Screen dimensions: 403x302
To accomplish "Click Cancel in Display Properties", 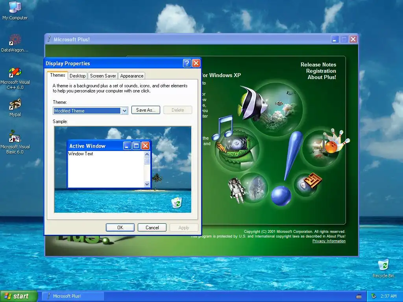I will click(x=152, y=228).
